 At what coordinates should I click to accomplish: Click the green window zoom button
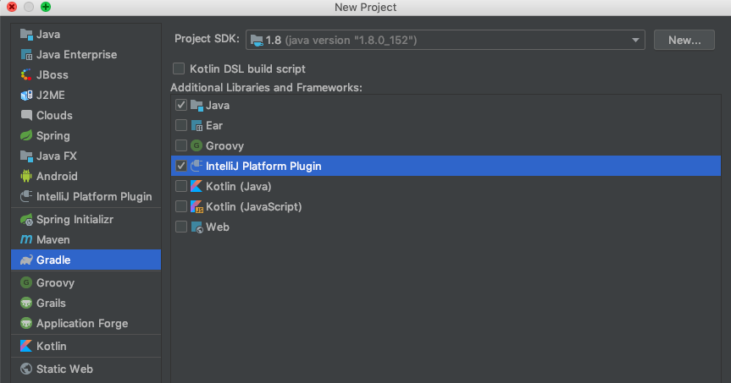pos(45,7)
